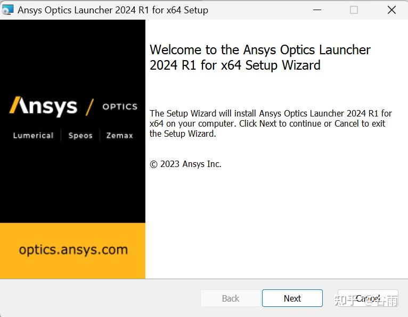Select the Zemax product label
The width and height of the screenshot is (408, 317).
119,136
